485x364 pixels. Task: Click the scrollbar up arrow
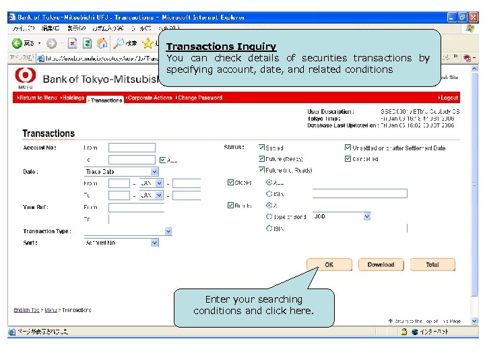coord(474,69)
